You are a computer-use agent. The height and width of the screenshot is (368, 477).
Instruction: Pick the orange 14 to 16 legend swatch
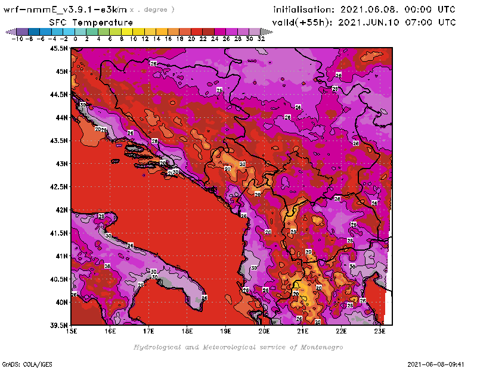(x=162, y=32)
